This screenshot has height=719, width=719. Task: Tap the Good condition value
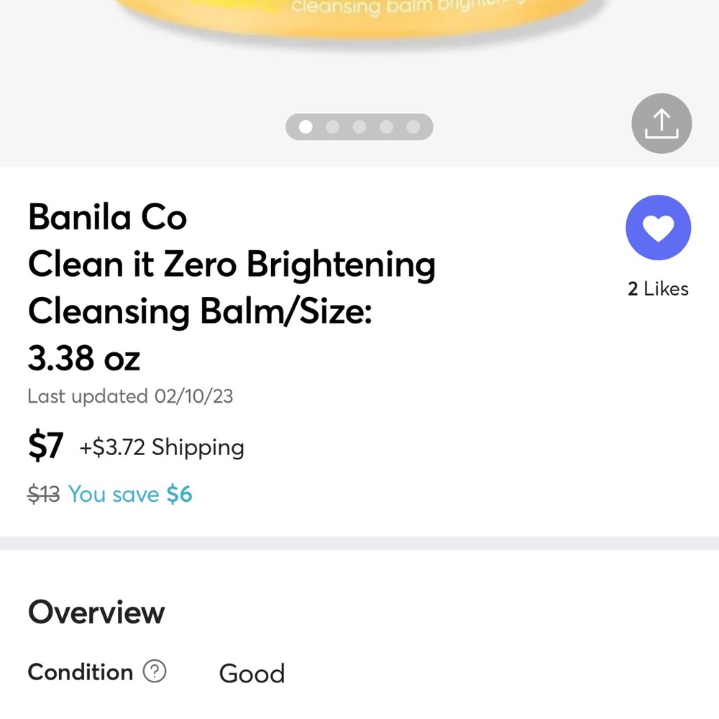(x=252, y=674)
